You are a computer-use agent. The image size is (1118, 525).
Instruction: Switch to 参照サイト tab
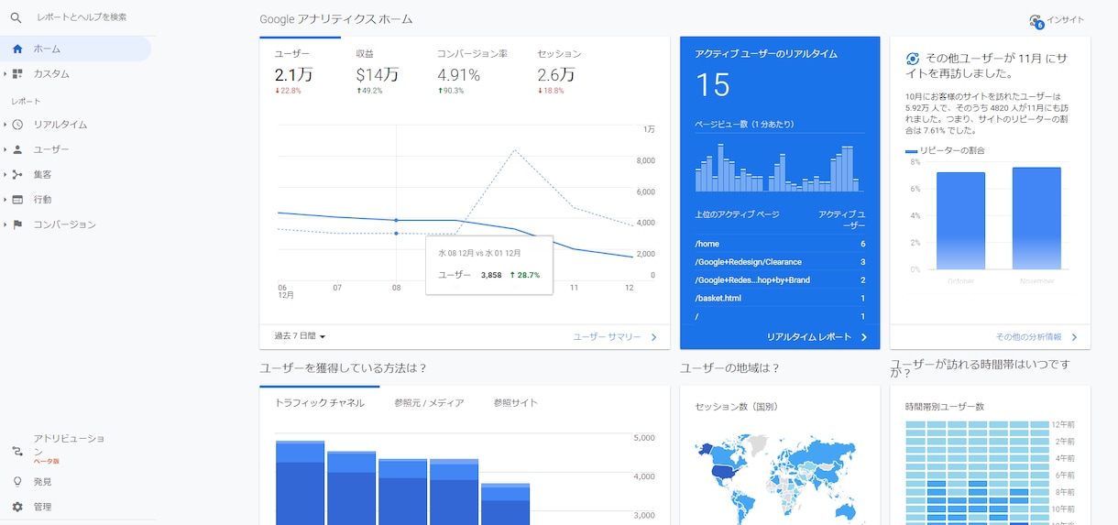(x=516, y=402)
